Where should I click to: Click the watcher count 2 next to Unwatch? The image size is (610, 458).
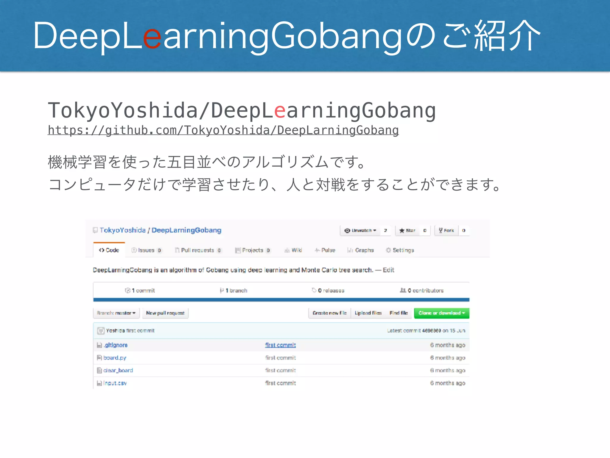tap(385, 230)
